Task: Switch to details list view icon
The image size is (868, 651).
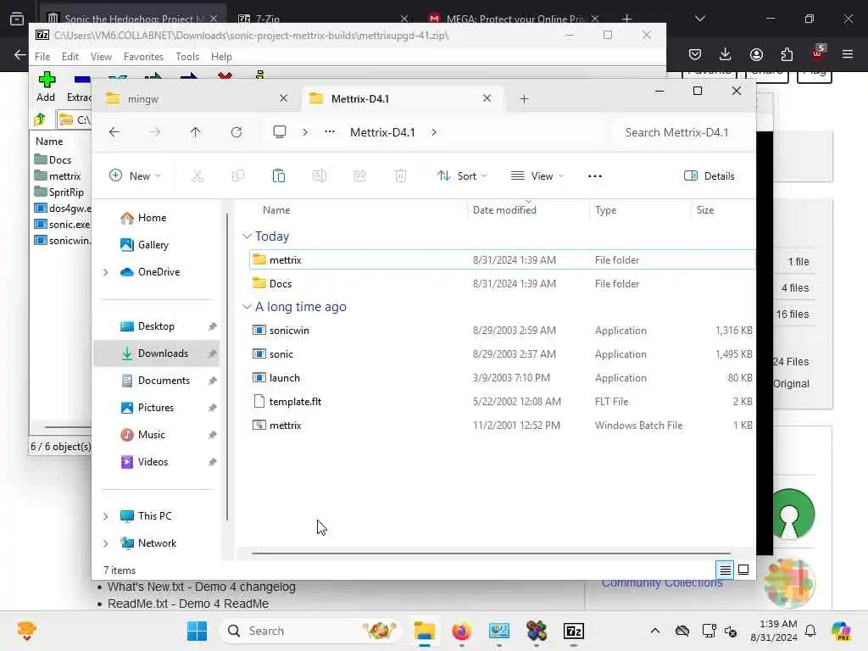Action: pyautogui.click(x=726, y=569)
